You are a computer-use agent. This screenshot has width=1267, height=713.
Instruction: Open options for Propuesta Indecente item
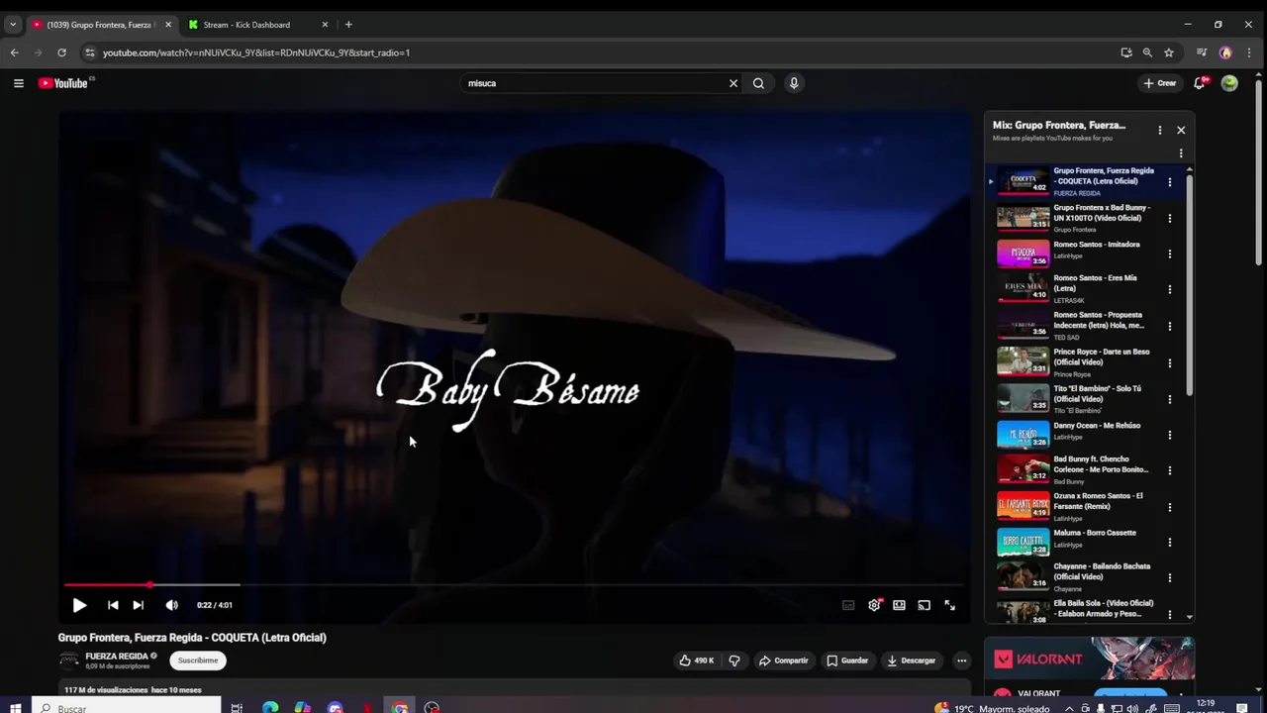click(1170, 327)
